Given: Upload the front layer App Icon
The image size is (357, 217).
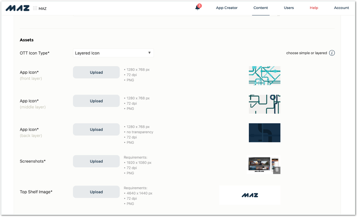Looking at the screenshot, I should 96,72.
